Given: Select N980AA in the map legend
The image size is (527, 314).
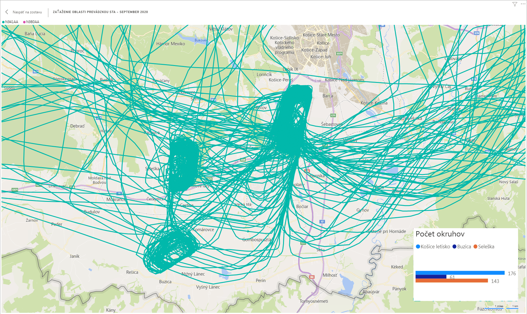Looking at the screenshot, I should coord(32,22).
